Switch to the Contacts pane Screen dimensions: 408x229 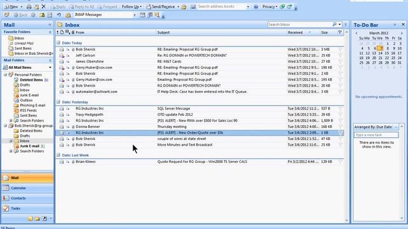click(27, 198)
